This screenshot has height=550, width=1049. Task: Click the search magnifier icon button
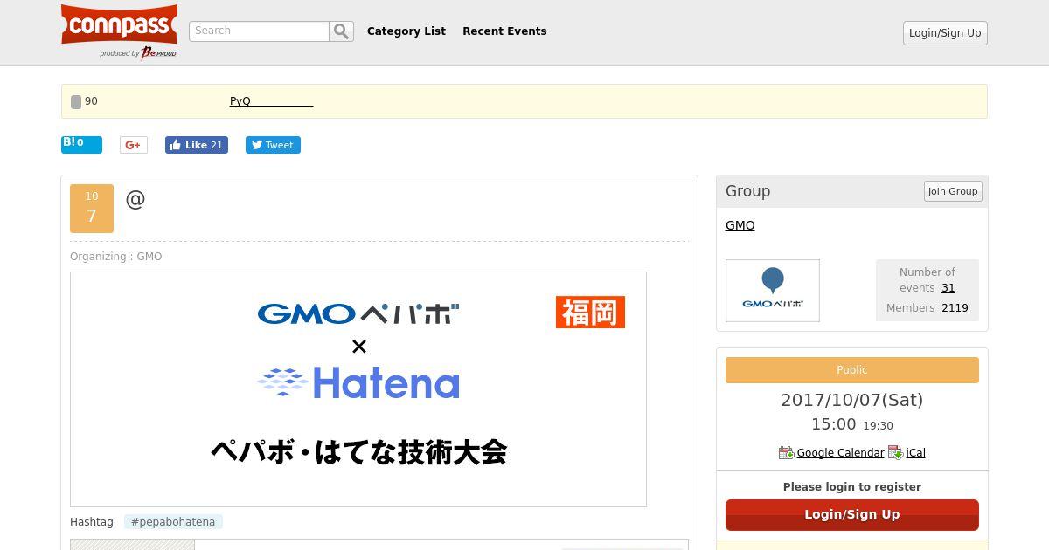pyautogui.click(x=341, y=31)
